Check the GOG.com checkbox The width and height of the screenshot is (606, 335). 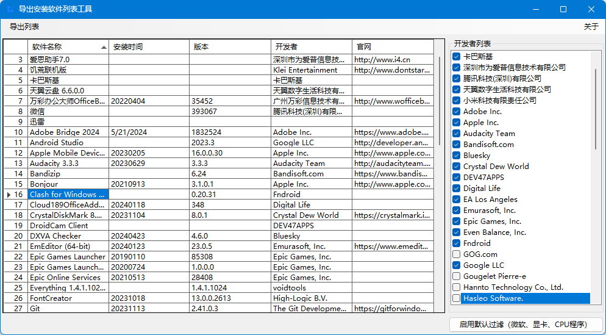point(456,254)
